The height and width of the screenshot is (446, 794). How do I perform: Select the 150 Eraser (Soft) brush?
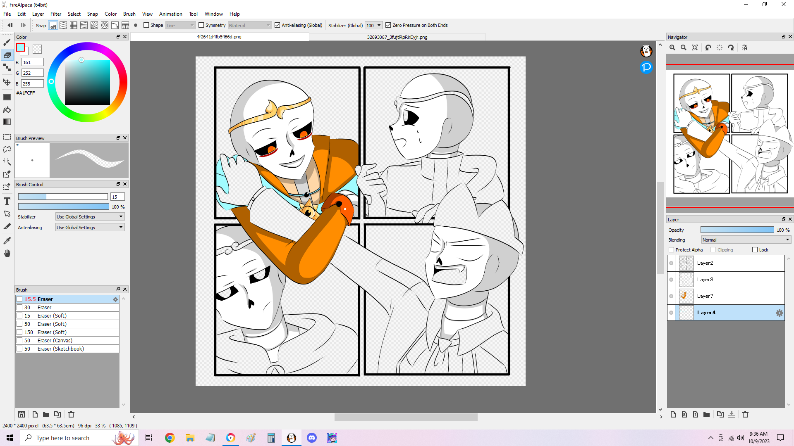click(x=67, y=332)
